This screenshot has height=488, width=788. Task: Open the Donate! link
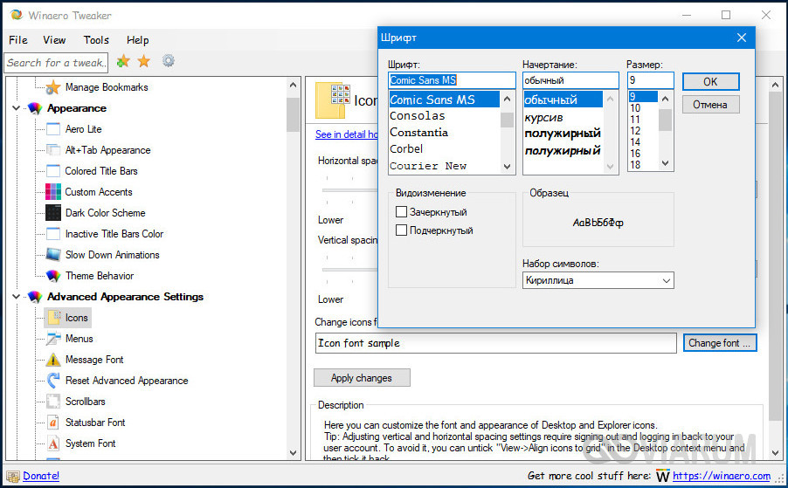click(41, 476)
